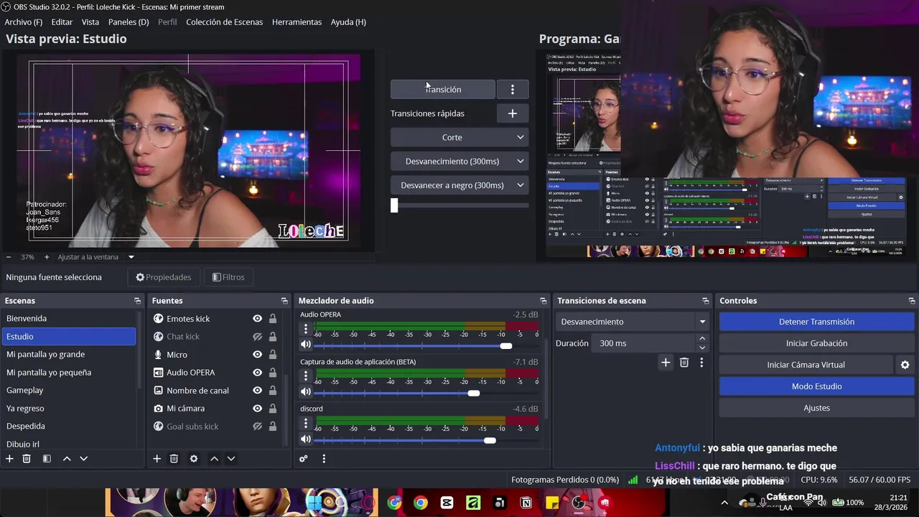Hide Nombre de canal source eye

pyautogui.click(x=257, y=391)
